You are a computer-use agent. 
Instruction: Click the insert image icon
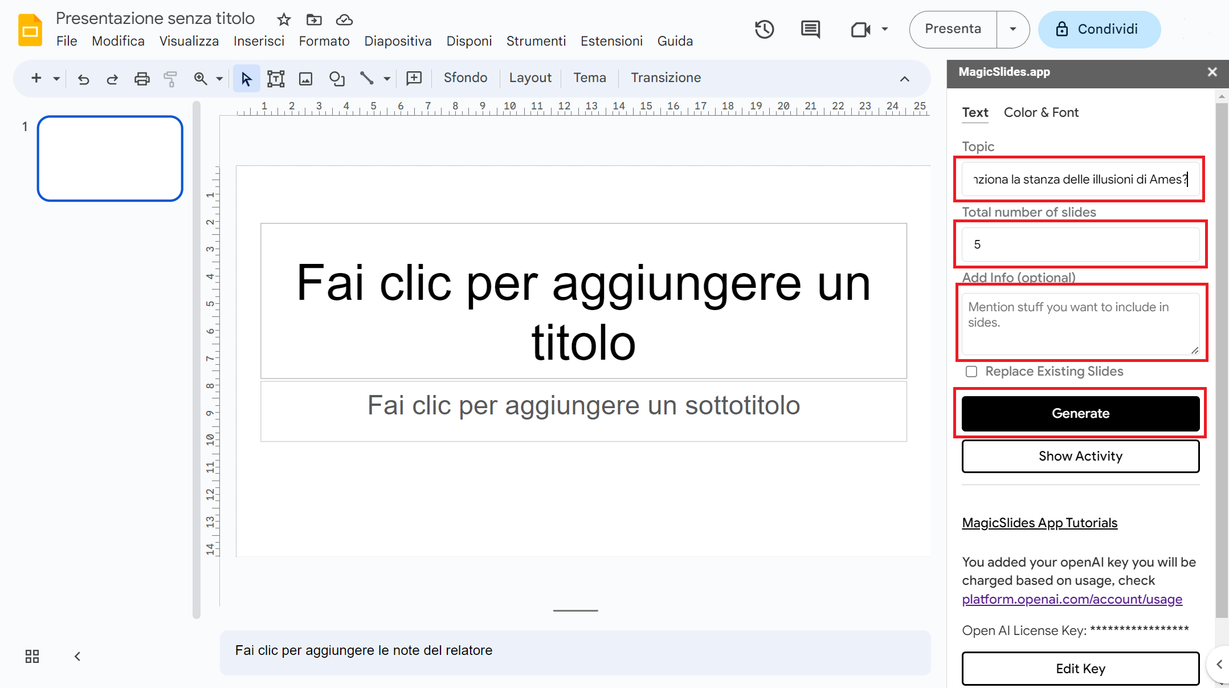(306, 79)
